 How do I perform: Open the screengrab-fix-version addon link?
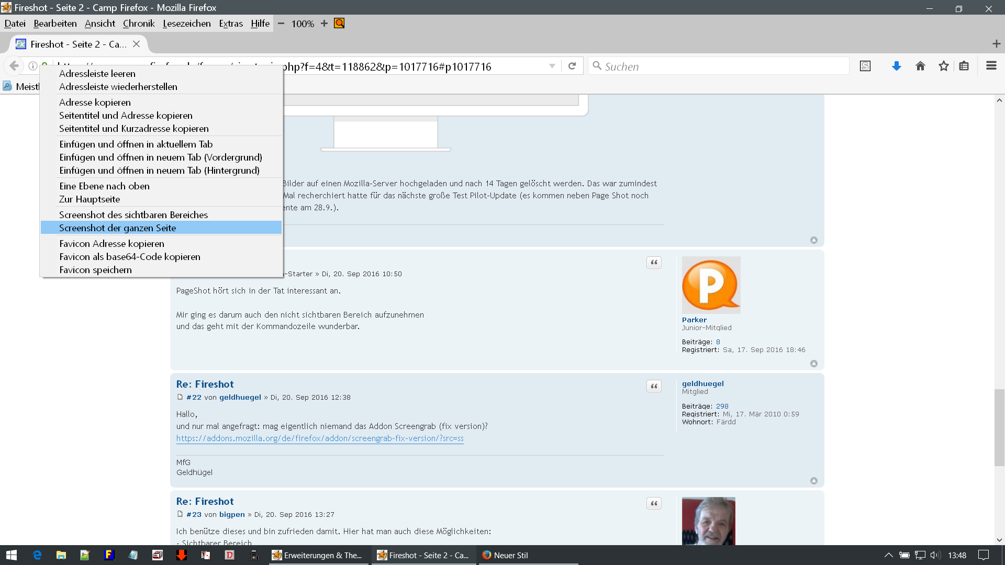pyautogui.click(x=320, y=438)
